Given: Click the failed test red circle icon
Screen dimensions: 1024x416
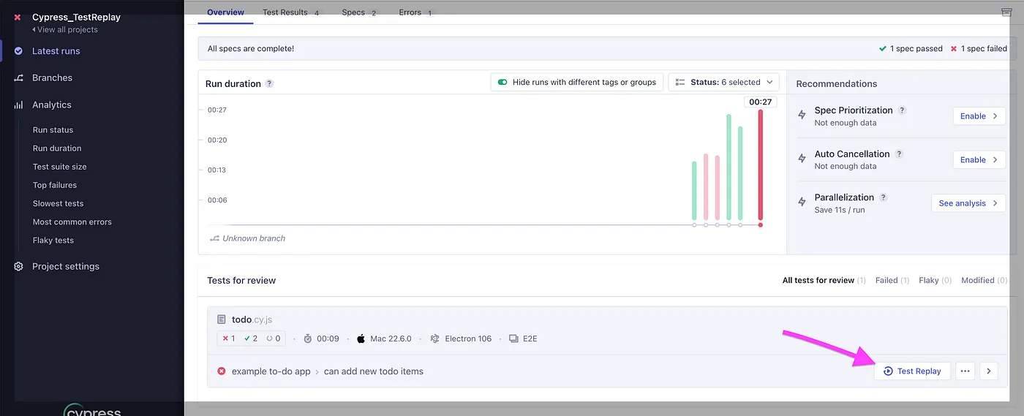Looking at the screenshot, I should point(222,371).
